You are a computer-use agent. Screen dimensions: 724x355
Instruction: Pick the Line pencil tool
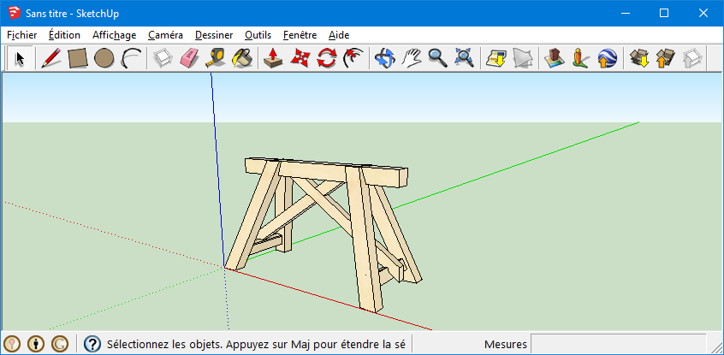click(x=50, y=58)
